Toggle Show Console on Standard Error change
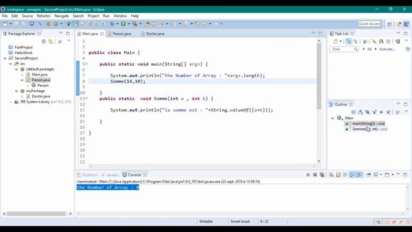This screenshot has height=232, width=412. pyautogui.click(x=359, y=175)
